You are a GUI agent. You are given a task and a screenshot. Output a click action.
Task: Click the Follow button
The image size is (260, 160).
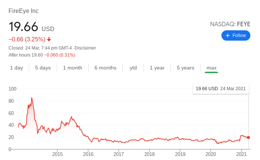(x=236, y=35)
